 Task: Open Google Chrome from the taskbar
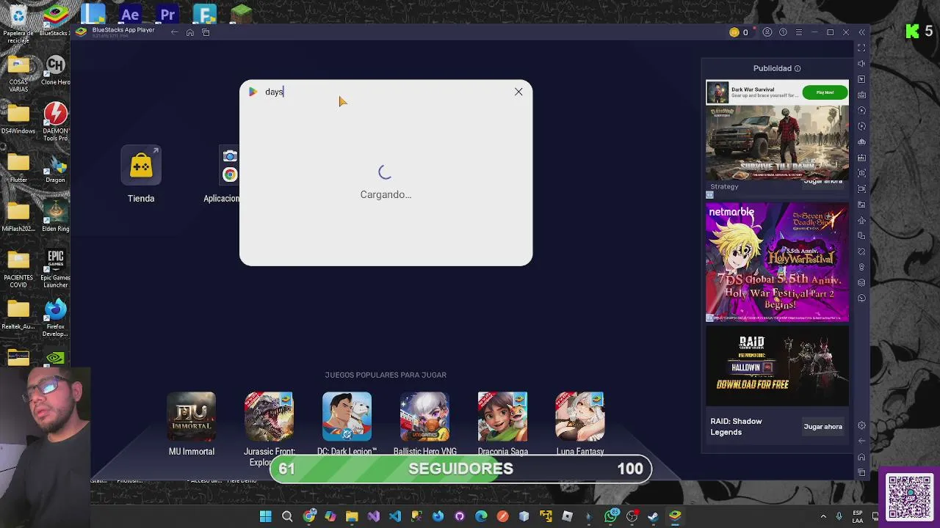click(x=309, y=516)
